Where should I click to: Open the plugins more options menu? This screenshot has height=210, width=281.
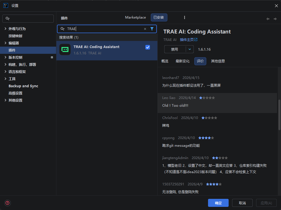coord(184,17)
